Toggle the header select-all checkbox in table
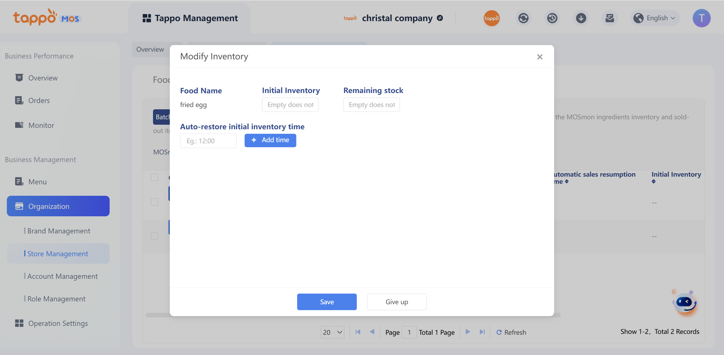 tap(154, 177)
